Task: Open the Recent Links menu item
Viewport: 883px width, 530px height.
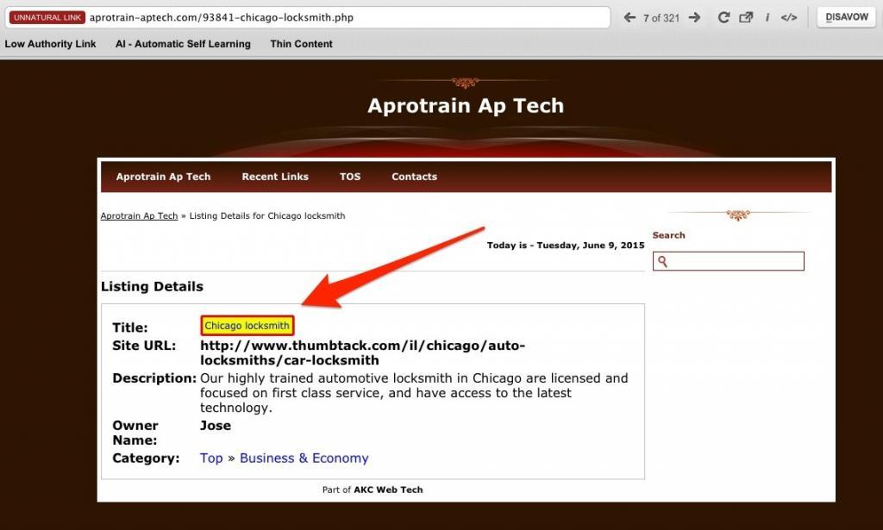Action: [x=275, y=177]
